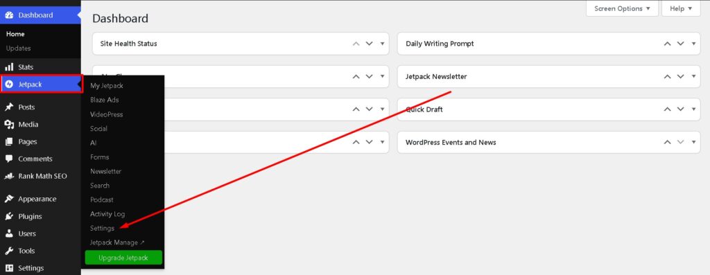Toggle Jetpack Newsletter panel triangle
This screenshot has width=710, height=275.
pyautogui.click(x=693, y=76)
